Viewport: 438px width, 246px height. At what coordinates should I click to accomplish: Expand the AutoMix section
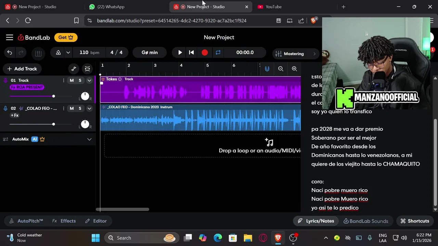click(x=89, y=139)
